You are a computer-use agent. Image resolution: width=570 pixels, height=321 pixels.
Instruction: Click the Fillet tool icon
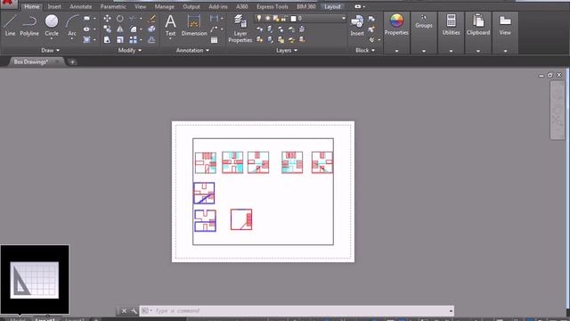(133, 29)
